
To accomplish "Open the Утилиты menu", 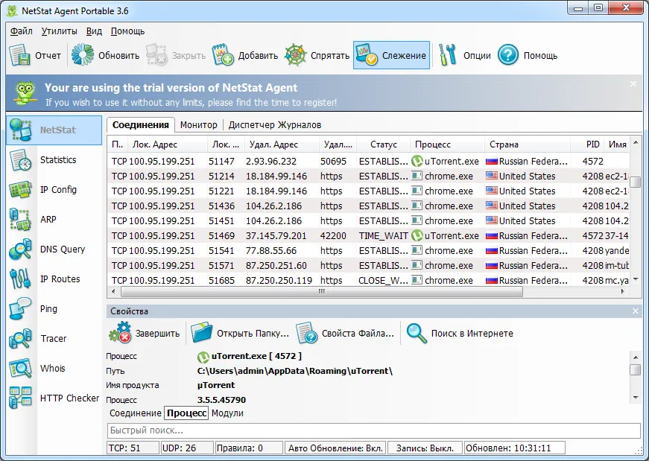I will point(59,31).
